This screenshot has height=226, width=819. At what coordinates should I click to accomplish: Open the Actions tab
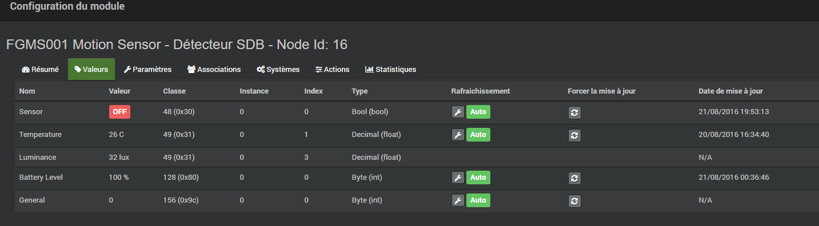(333, 70)
